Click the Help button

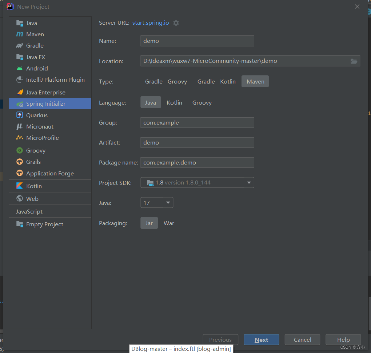coord(343,340)
